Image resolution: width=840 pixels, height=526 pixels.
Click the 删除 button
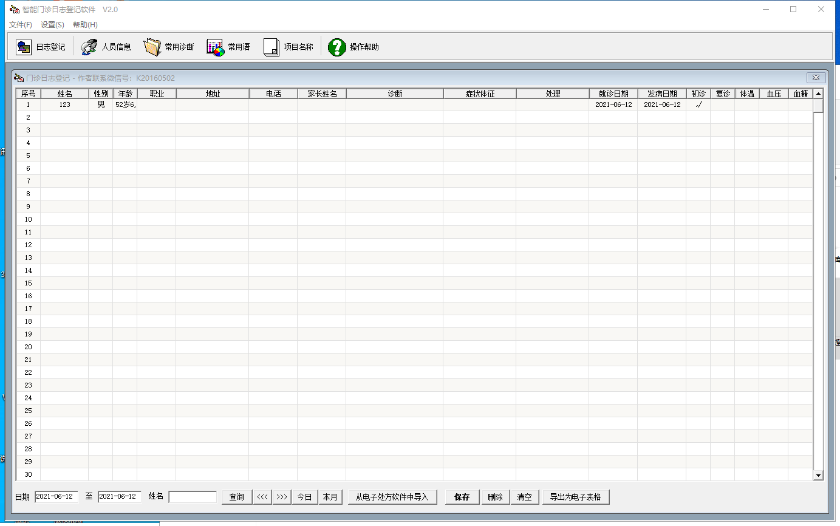(x=495, y=497)
